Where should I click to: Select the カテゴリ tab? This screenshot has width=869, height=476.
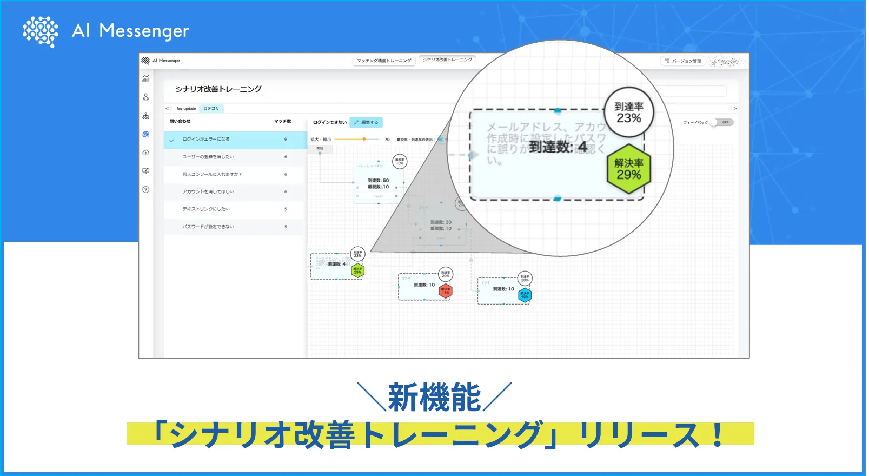[211, 109]
